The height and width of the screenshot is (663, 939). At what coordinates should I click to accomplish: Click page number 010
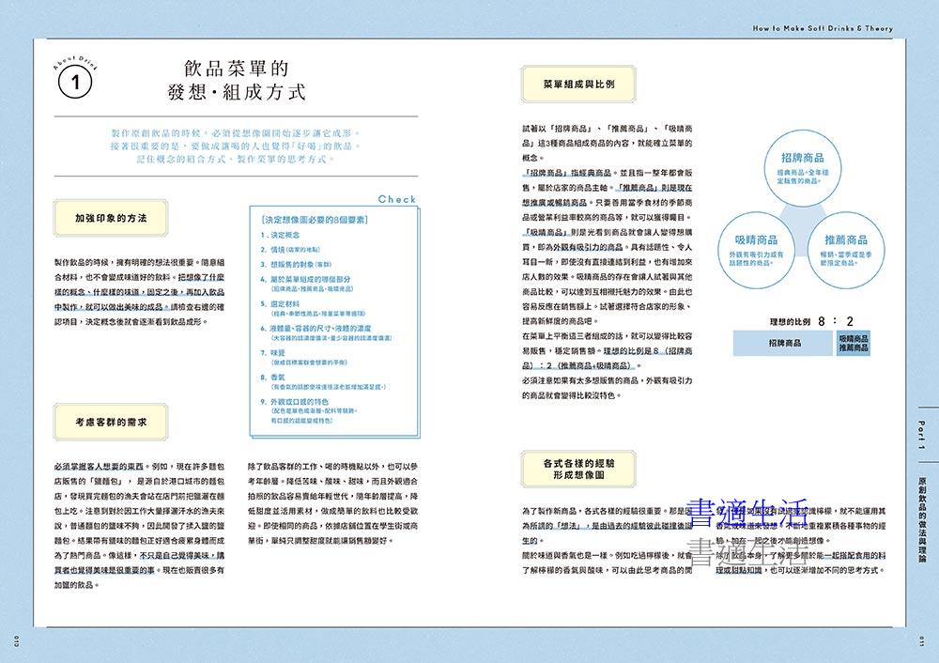(16, 643)
